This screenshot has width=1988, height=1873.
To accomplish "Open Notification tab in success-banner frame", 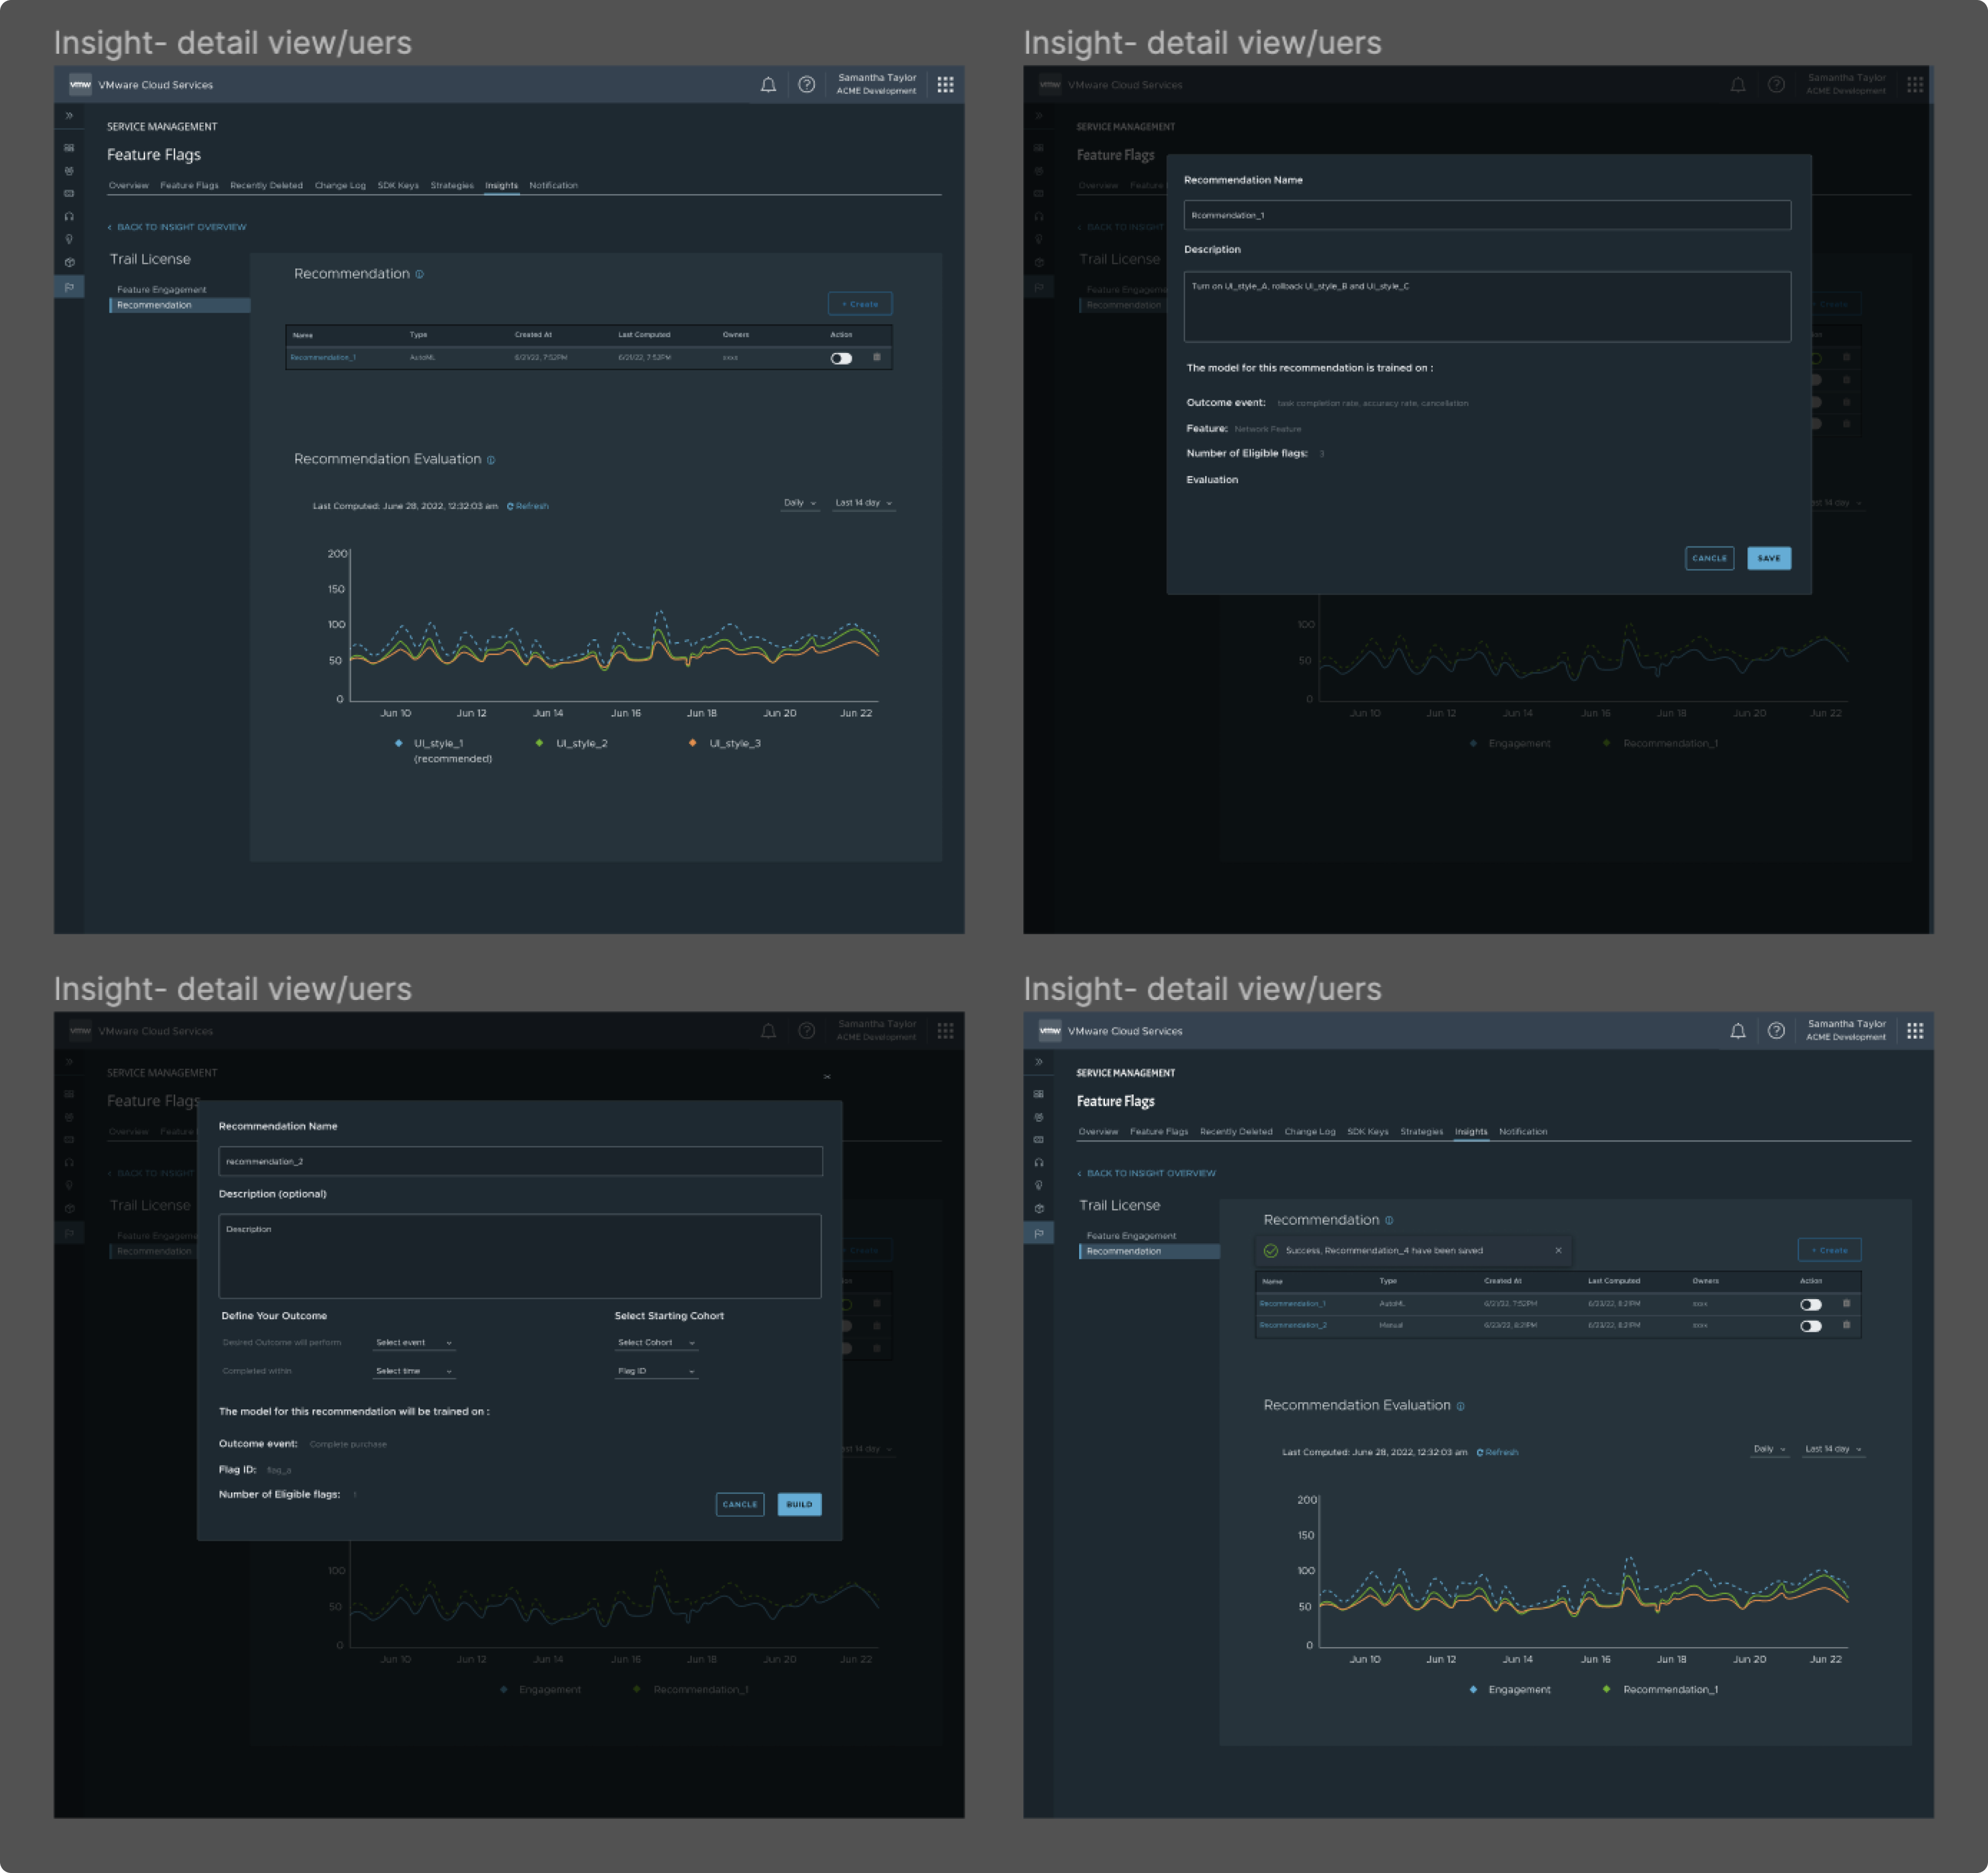I will (1523, 1131).
